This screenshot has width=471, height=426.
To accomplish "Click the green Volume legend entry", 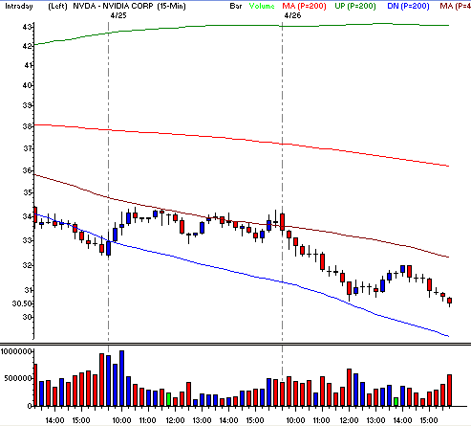I will click(x=262, y=6).
